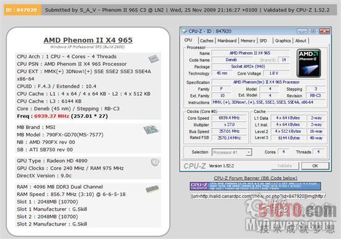
Task: Click the CPU-Z validator banner image
Action: [255, 187]
